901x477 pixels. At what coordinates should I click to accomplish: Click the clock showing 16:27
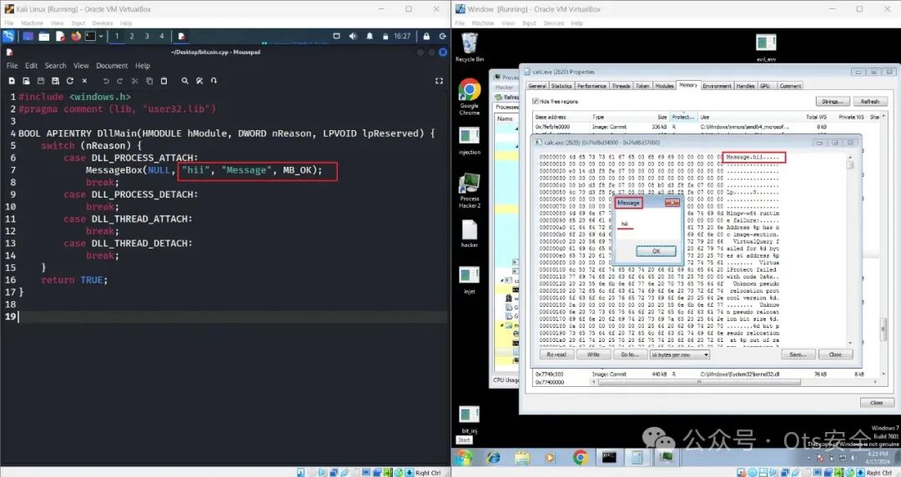(402, 36)
